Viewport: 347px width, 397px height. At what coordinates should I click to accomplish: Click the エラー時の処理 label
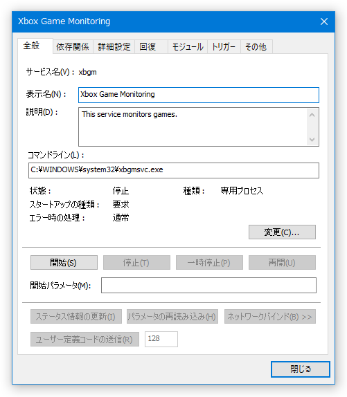click(x=57, y=218)
